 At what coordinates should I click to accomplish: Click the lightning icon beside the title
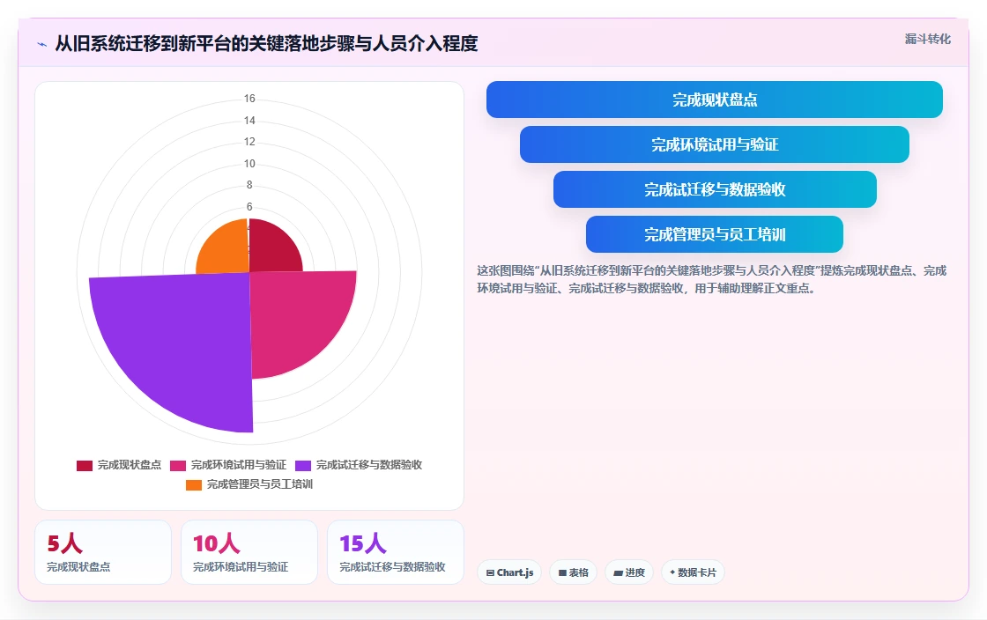tap(41, 44)
